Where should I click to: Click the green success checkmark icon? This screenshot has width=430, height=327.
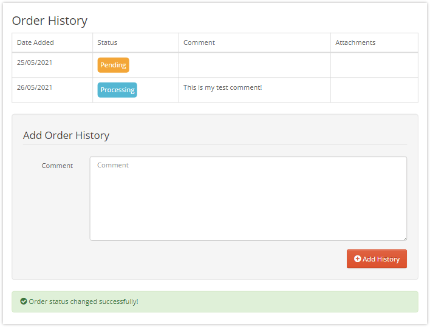pyautogui.click(x=24, y=302)
